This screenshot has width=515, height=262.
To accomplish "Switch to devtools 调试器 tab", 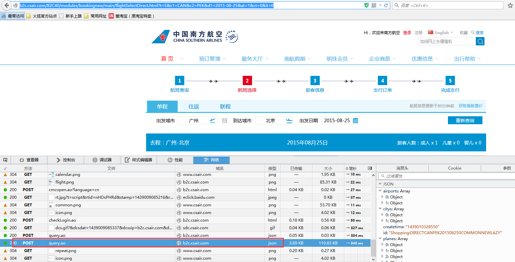I will click(x=102, y=160).
